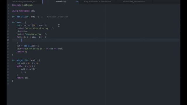Viewport: 187px width, 105px height.
Task: Click the 'using namespace std;' line
Action: tap(23, 11)
